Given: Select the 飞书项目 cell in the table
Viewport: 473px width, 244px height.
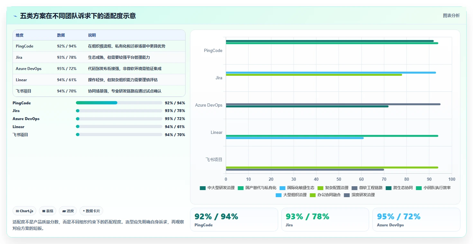Looking at the screenshot, I should (x=23, y=91).
